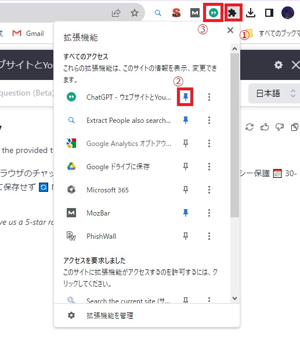Click the puzzle-piece Extensions button

click(232, 13)
